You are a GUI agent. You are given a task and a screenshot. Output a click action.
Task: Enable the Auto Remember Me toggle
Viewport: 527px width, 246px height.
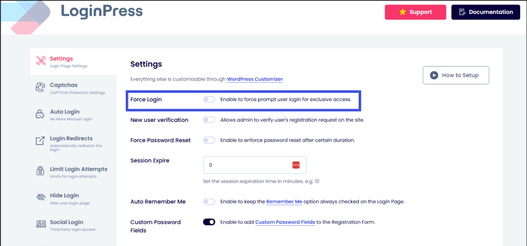[209, 201]
